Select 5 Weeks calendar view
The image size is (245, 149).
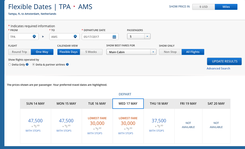click(x=91, y=52)
